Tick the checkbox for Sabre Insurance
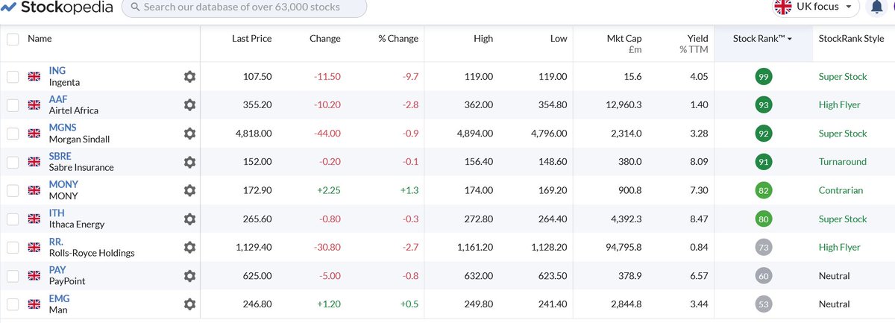Image resolution: width=895 pixels, height=323 pixels. point(13,162)
